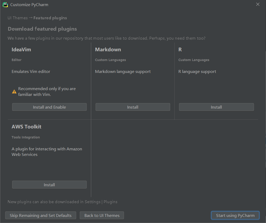Click 'Recommended only if you are familiar' warning text
This screenshot has width=266, height=223.
[47, 91]
